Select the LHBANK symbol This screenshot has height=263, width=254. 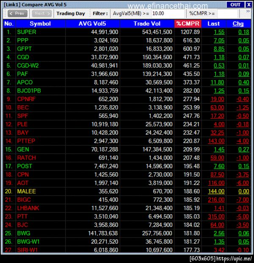28,208
